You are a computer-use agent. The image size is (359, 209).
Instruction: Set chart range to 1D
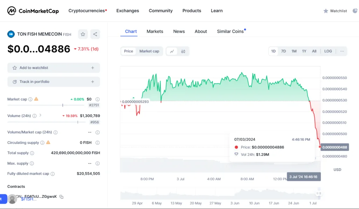273,51
